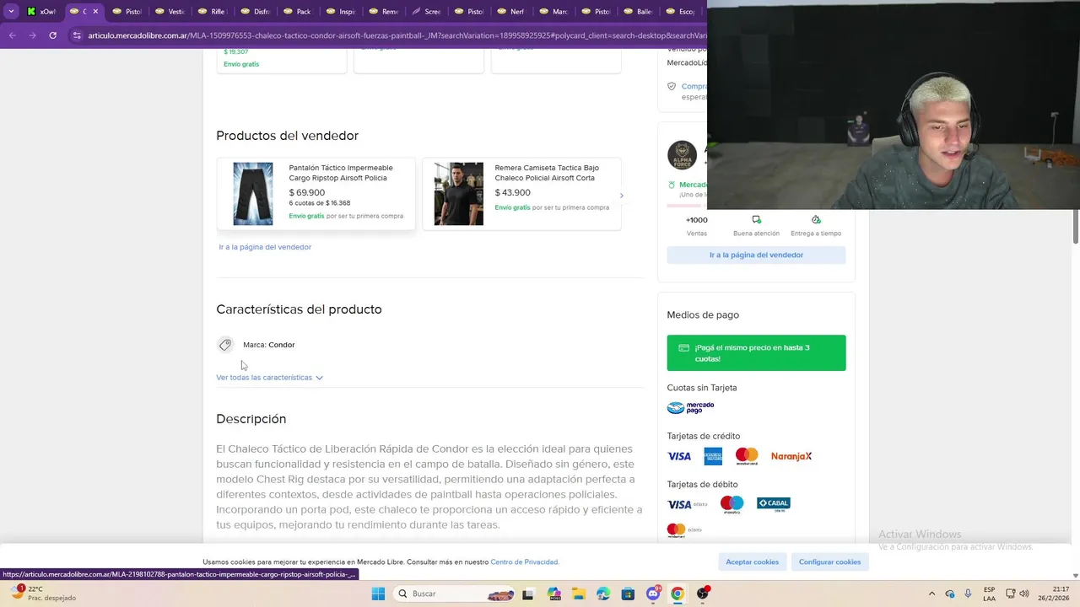Open 'Centro de Privacidad' link
Image resolution: width=1080 pixels, height=607 pixels.
(524, 562)
